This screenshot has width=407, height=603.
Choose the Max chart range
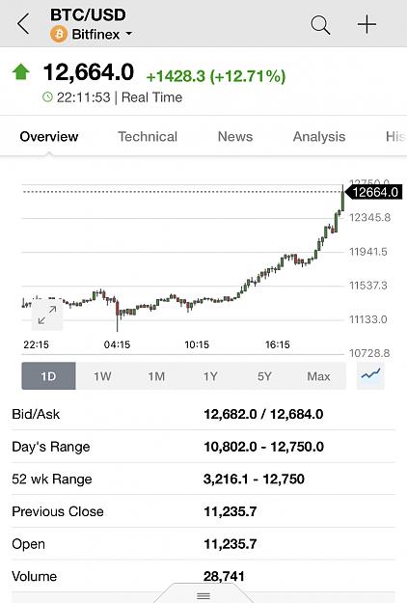[318, 375]
